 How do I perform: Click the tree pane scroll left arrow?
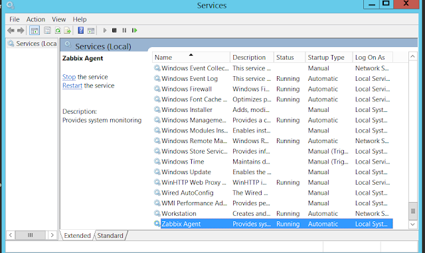point(11,235)
